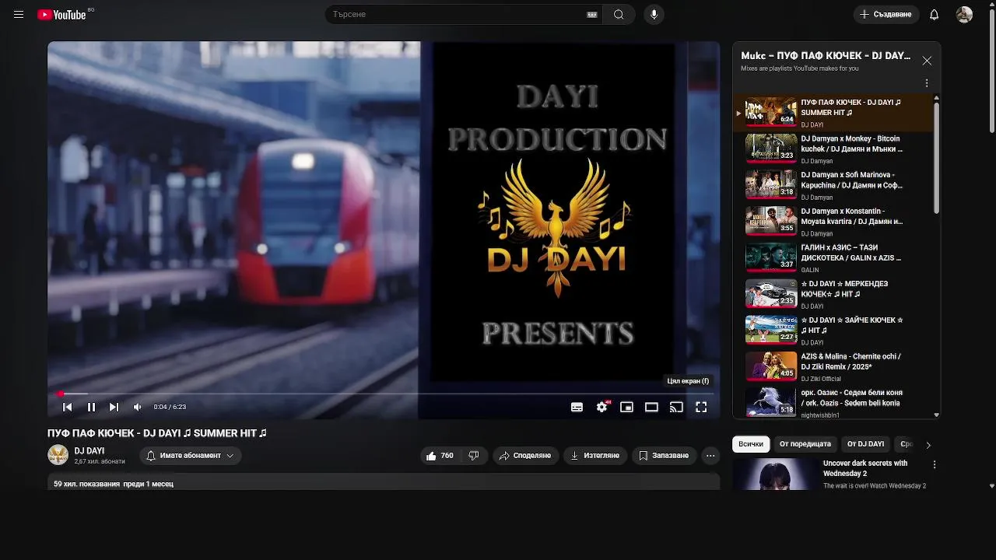The width and height of the screenshot is (996, 560).
Task: Go to the YouTube home logo
Action: (61, 15)
